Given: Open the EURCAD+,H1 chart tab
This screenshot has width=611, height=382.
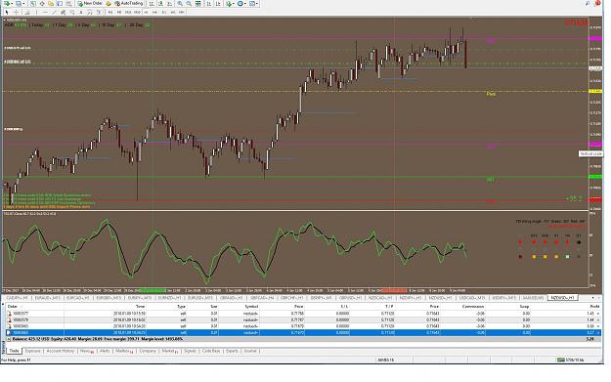Looking at the screenshot, I should (x=78, y=298).
